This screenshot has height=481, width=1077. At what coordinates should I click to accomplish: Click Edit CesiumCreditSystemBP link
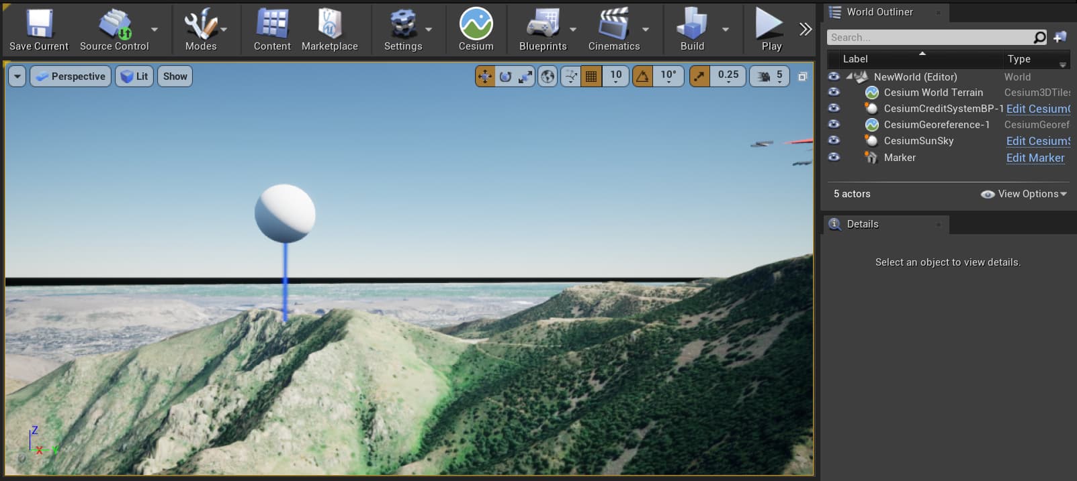(1038, 109)
